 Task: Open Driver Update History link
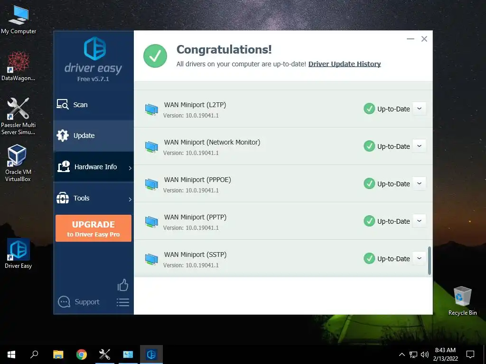point(345,64)
